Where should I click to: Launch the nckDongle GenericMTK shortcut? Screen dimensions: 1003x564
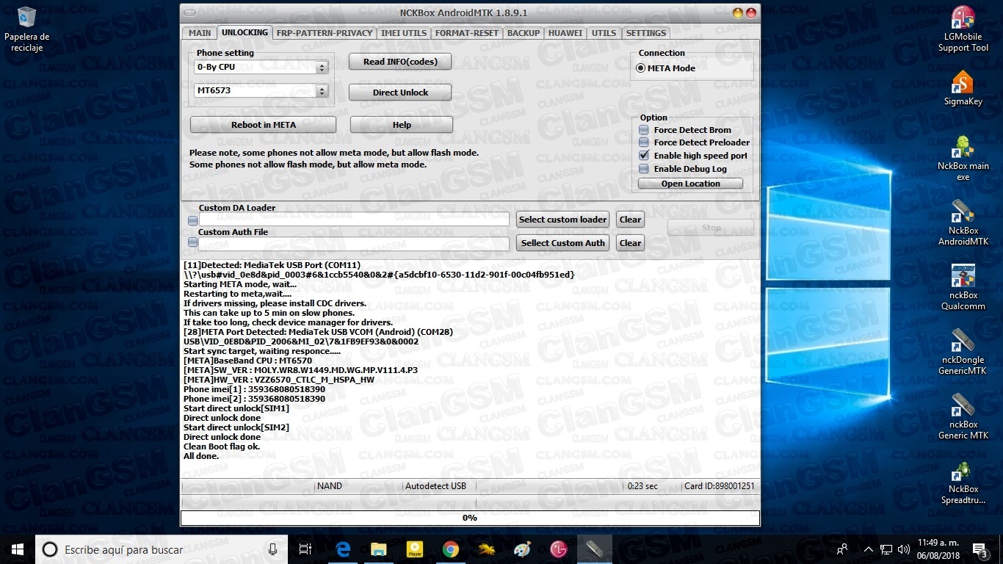(963, 341)
